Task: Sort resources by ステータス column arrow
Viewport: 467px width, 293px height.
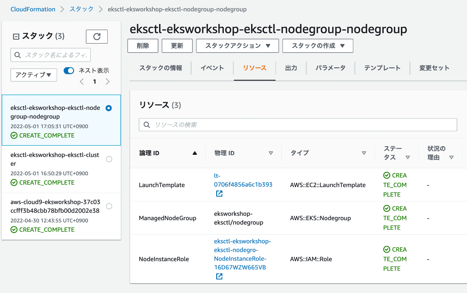Action: pyautogui.click(x=408, y=157)
